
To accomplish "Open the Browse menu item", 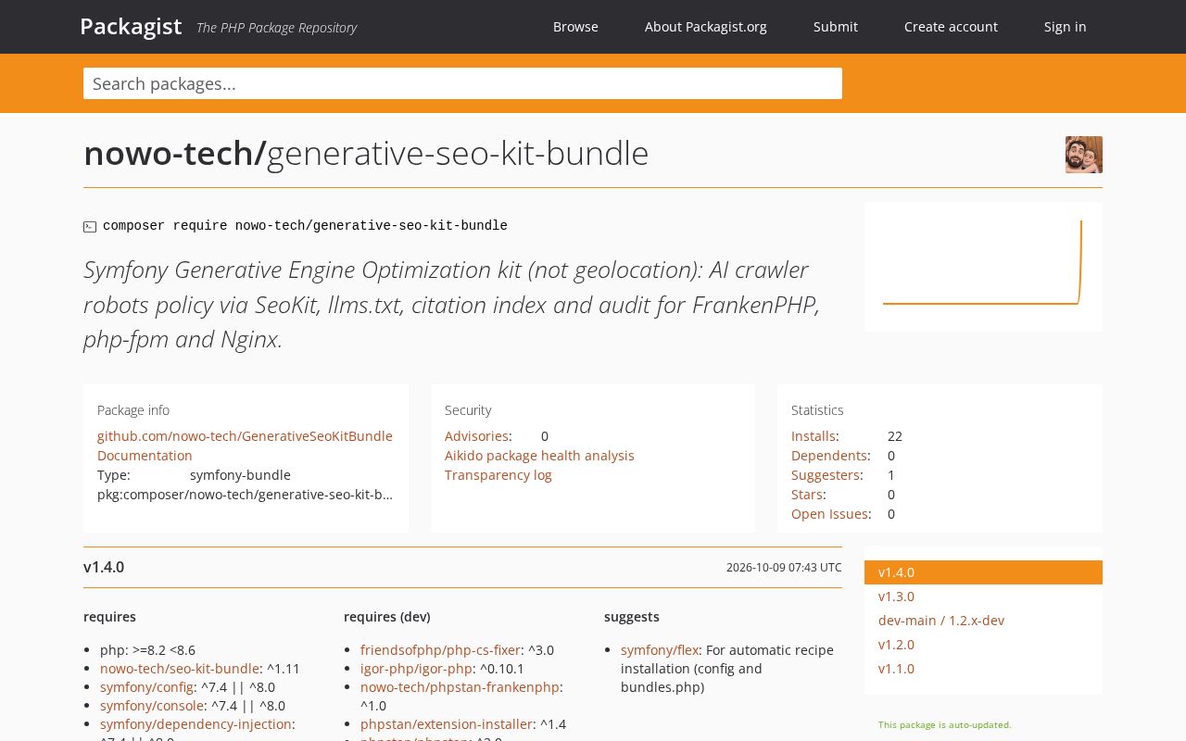I will tap(575, 27).
